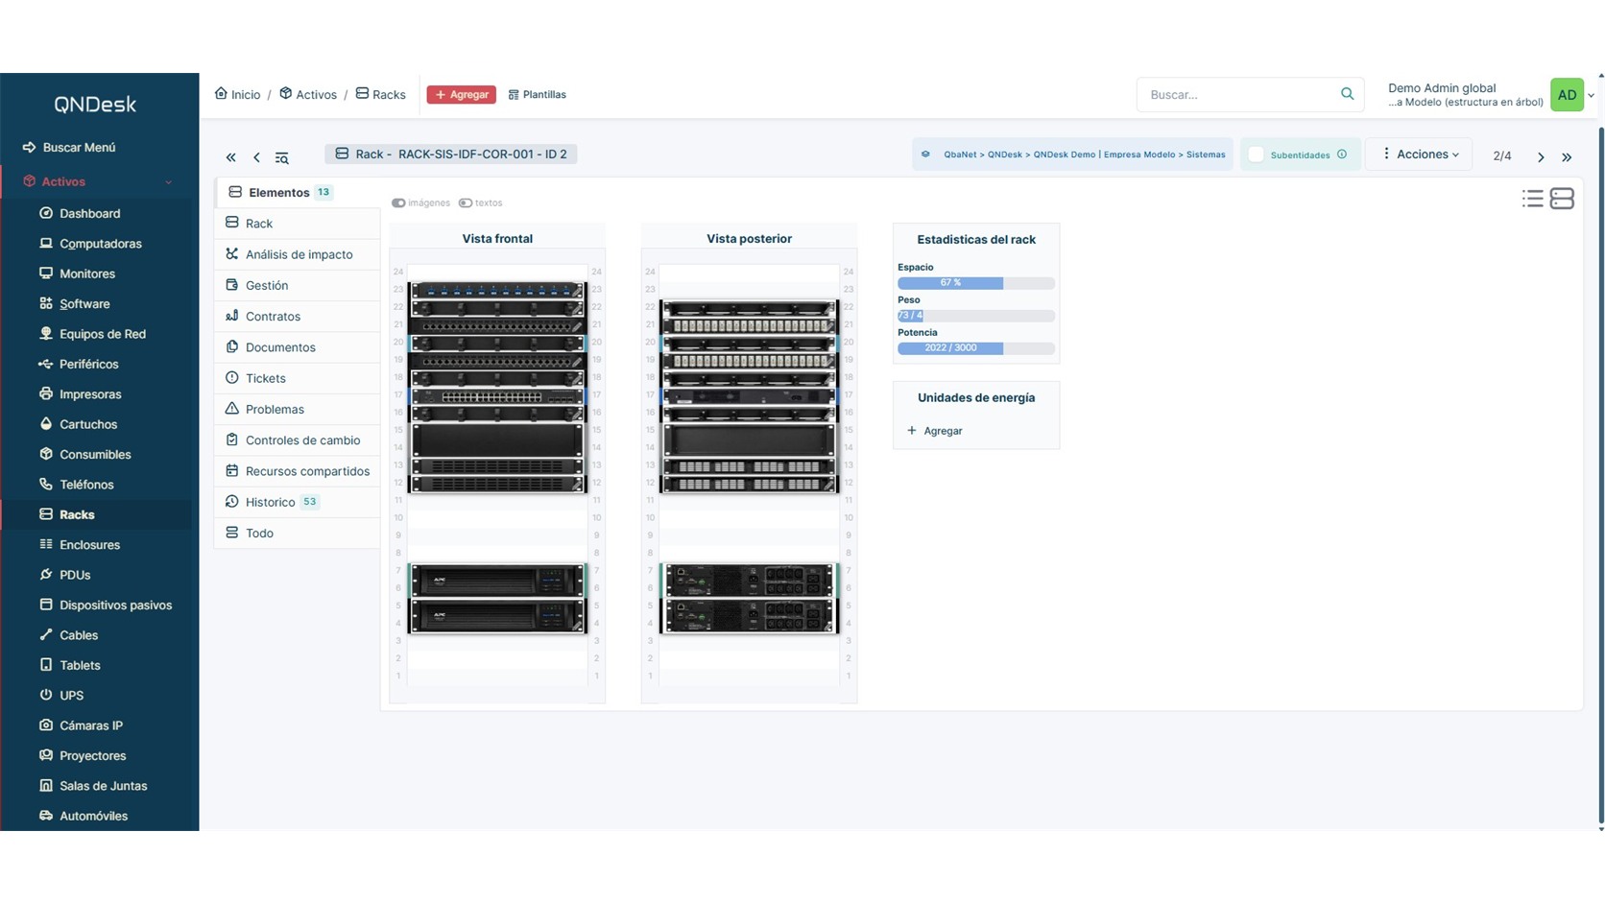
Task: Open the Acciones dropdown
Action: [1420, 154]
